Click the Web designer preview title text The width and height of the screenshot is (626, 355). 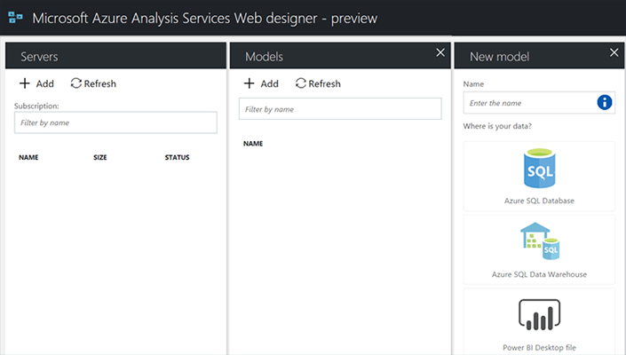(x=205, y=18)
